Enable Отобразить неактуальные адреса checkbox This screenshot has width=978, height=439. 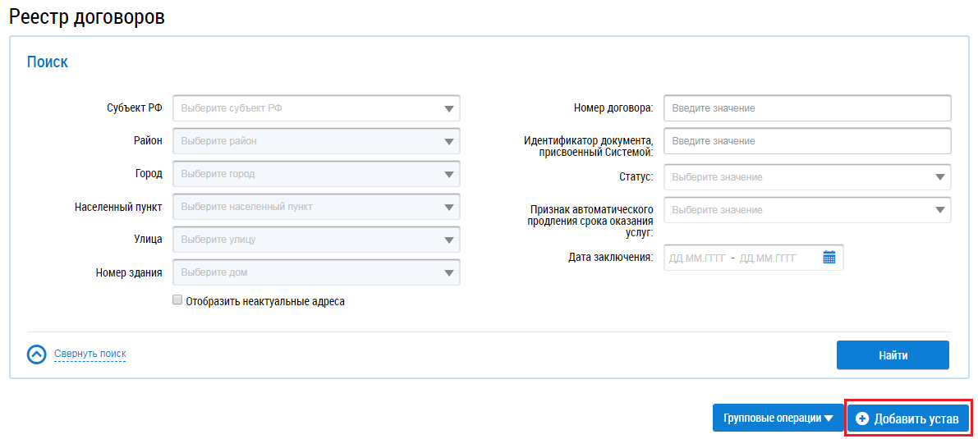(177, 300)
